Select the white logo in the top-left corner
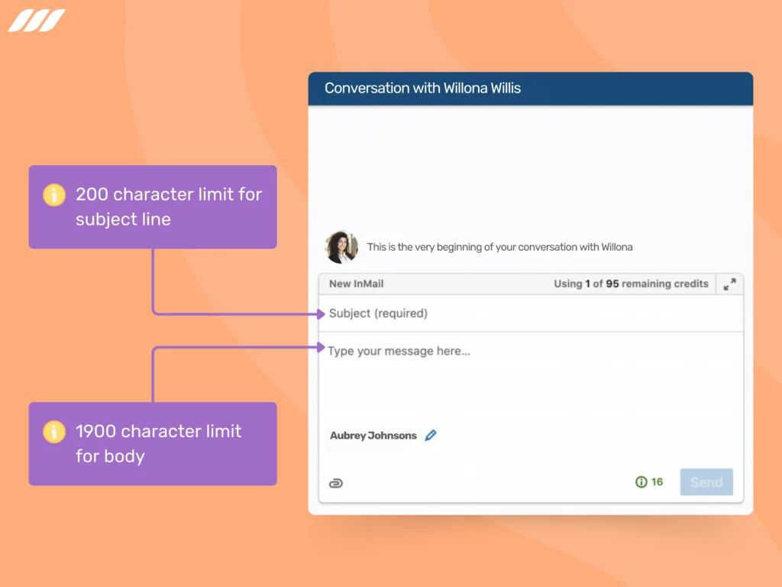Image resolution: width=782 pixels, height=587 pixels. tap(37, 21)
